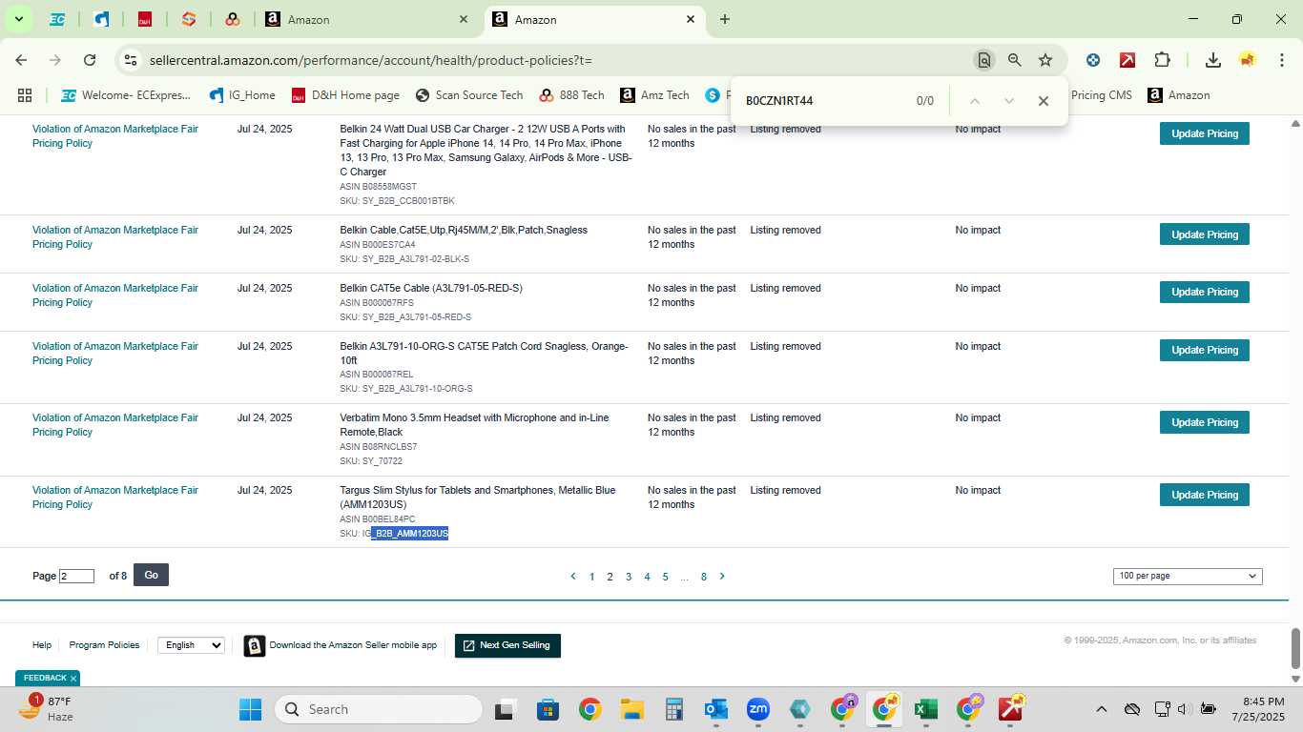
Task: Open the Chrome three-dot menu
Action: coord(1280,60)
